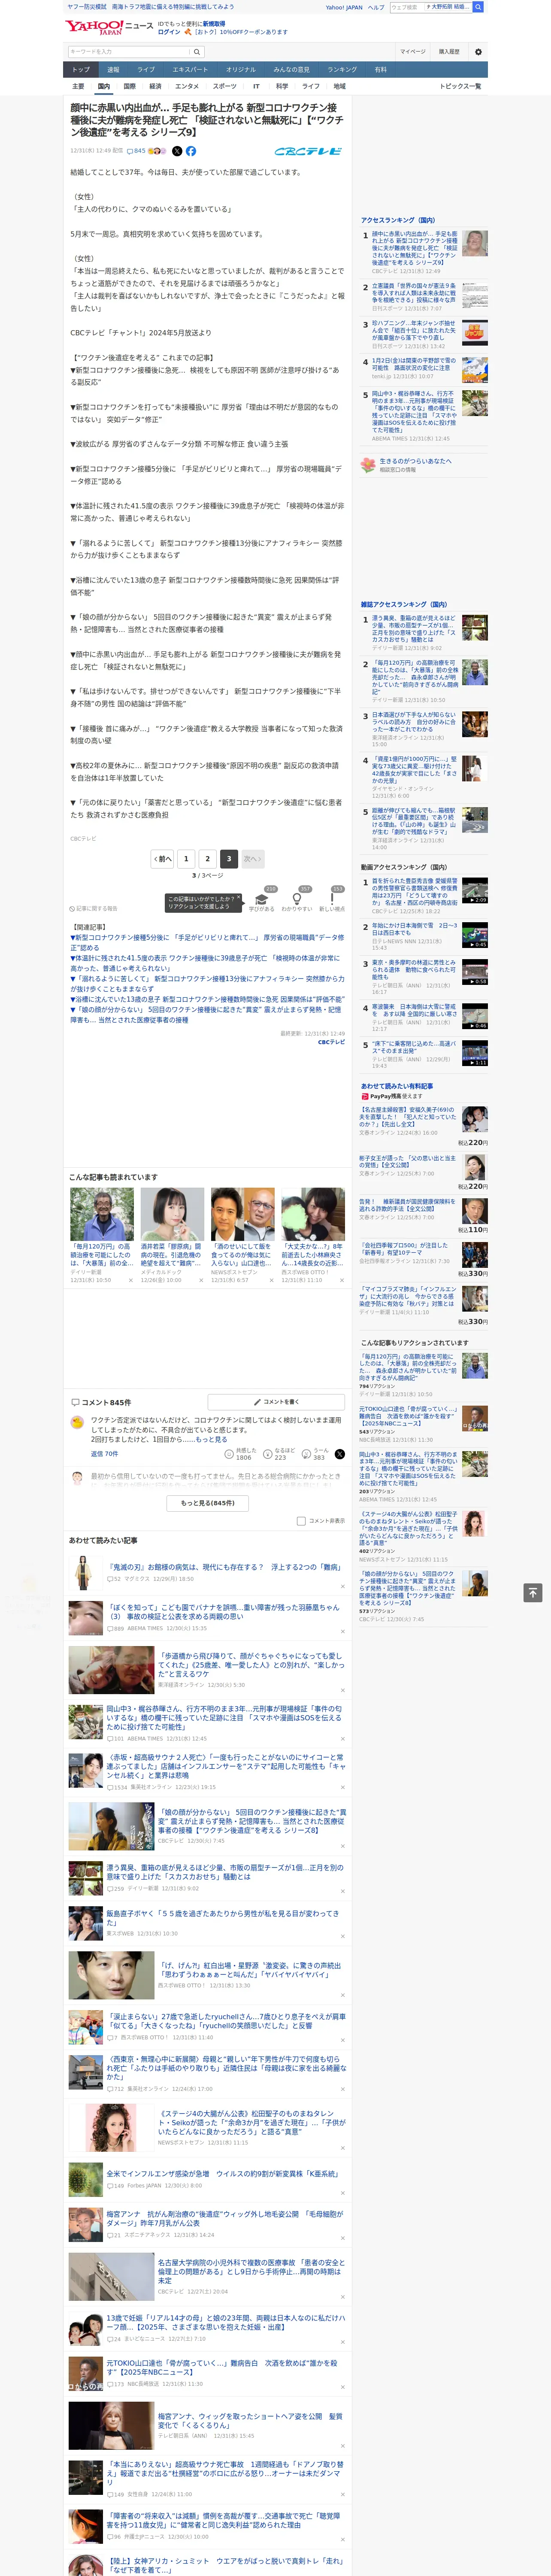Click the コメントを書く button
Image resolution: width=551 pixels, height=2576 pixels.
point(276,1402)
